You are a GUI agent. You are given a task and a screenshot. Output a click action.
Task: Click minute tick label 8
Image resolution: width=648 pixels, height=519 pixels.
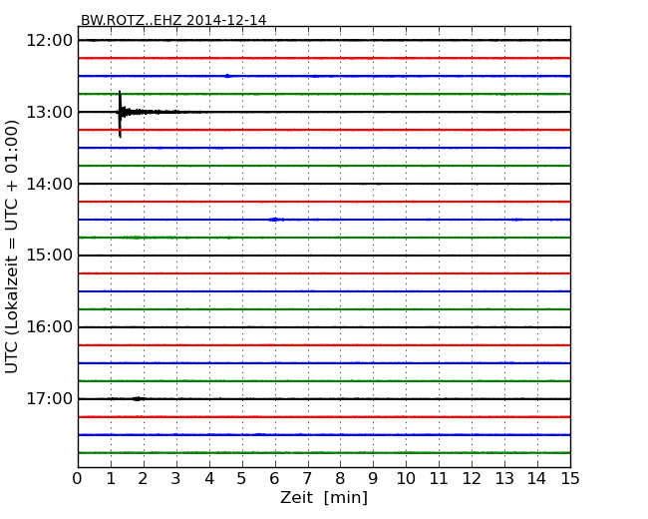point(340,479)
